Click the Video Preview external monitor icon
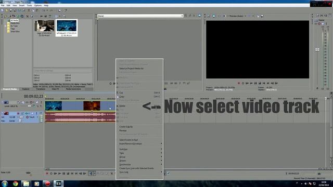 (x=214, y=16)
